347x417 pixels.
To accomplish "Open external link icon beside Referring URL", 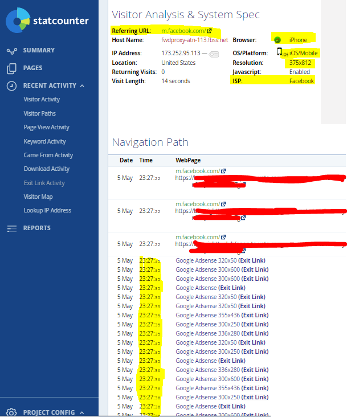I will point(209,31).
